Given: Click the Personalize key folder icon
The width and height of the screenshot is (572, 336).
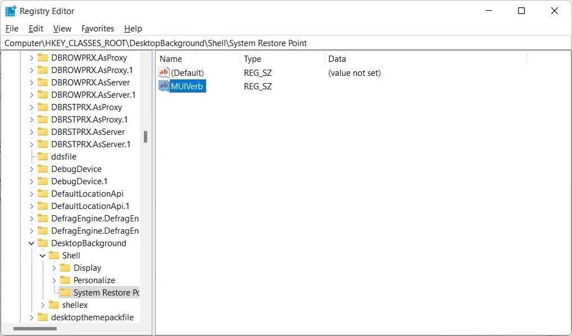Looking at the screenshot, I should 66,280.
